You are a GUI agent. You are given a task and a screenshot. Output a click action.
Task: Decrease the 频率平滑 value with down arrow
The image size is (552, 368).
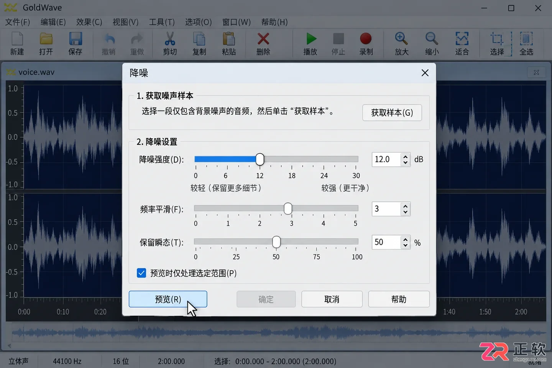(405, 212)
